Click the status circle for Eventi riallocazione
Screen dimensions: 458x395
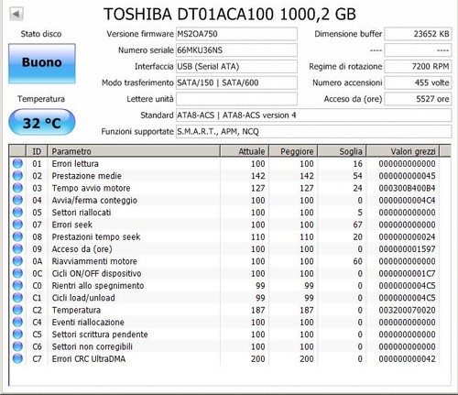17,322
